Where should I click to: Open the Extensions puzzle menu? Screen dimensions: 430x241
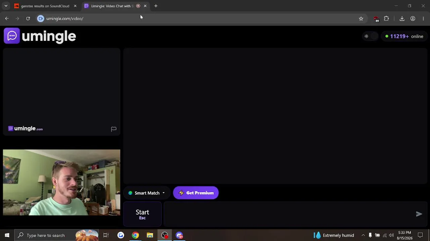(x=386, y=19)
